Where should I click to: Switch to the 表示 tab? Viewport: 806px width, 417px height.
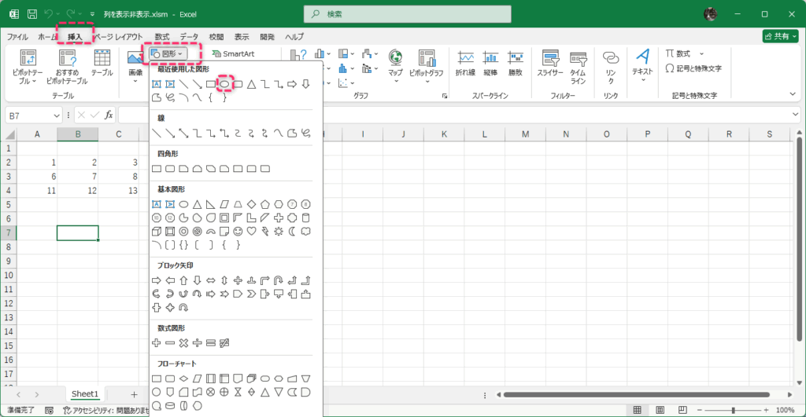coord(242,37)
